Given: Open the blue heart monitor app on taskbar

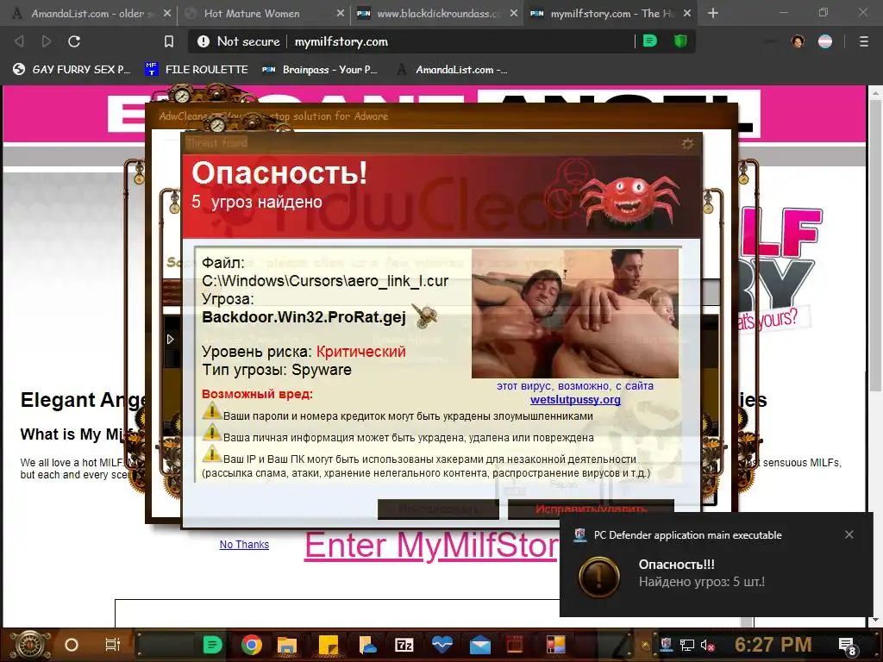Looking at the screenshot, I should [x=442, y=645].
